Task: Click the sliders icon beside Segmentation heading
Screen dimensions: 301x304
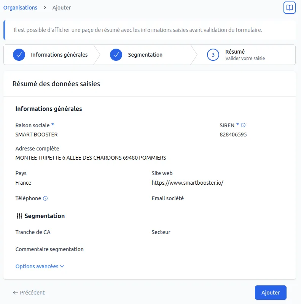Action: point(19,215)
